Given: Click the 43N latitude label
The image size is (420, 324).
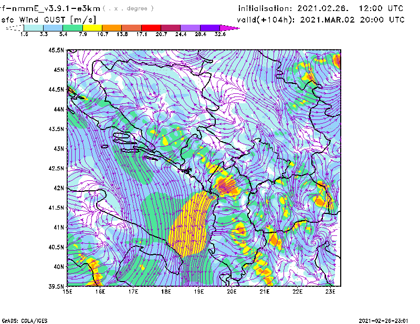Looking at the screenshot, I should coord(59,148).
